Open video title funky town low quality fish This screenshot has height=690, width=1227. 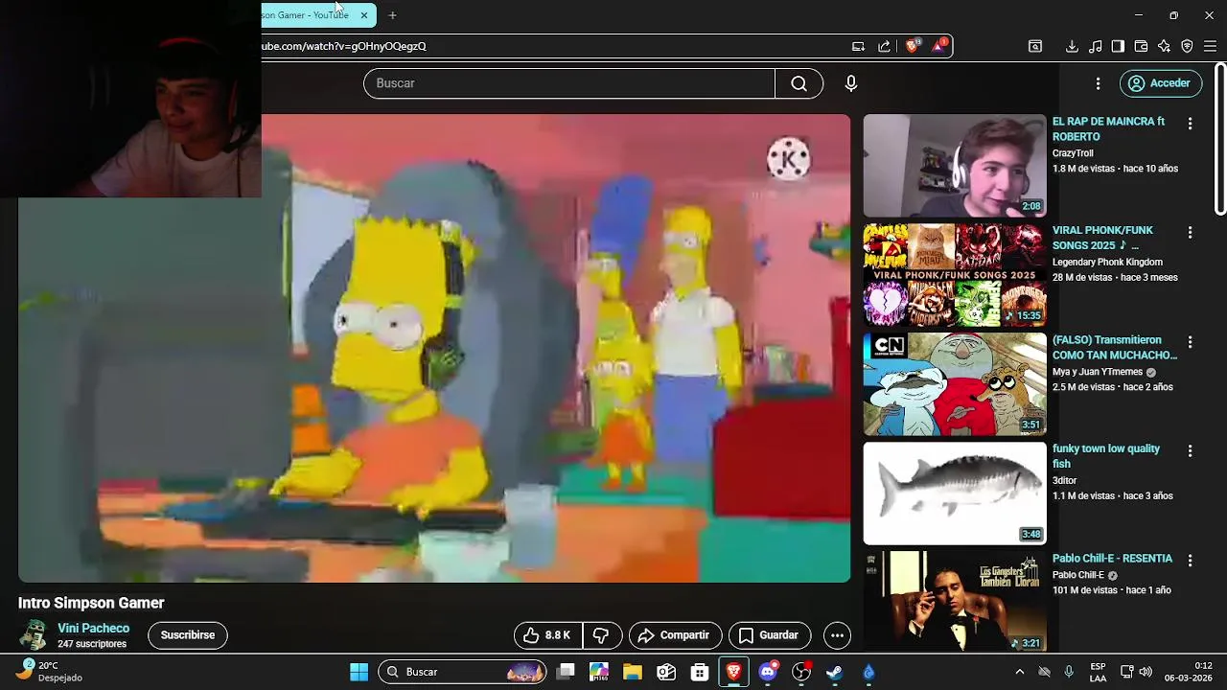pos(1106,456)
